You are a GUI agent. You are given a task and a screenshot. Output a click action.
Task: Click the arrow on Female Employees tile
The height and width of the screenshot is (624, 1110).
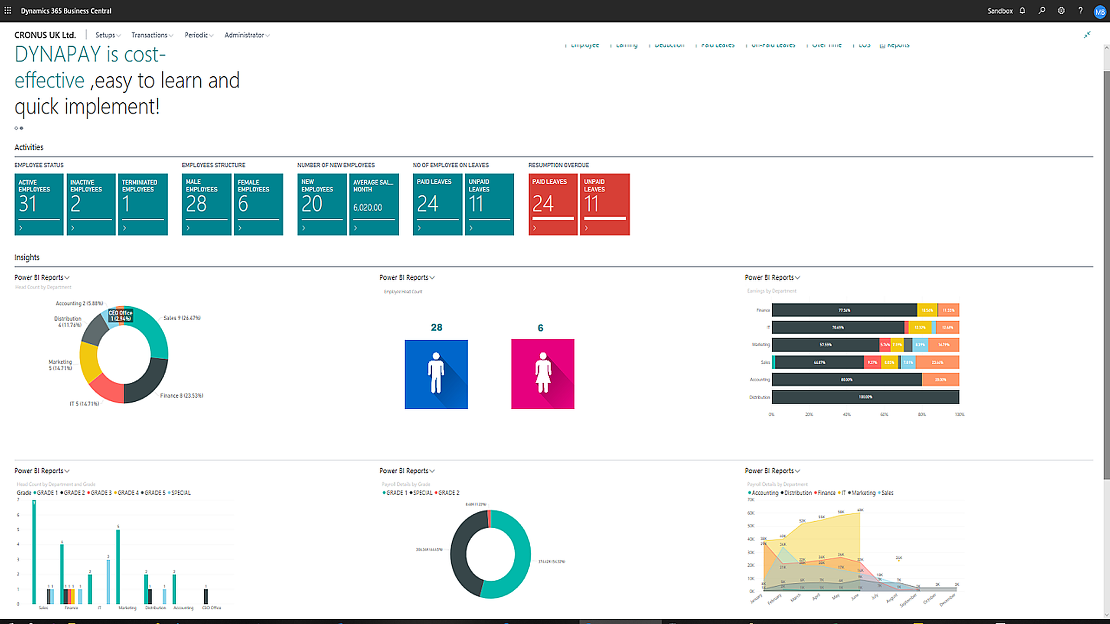(240, 228)
